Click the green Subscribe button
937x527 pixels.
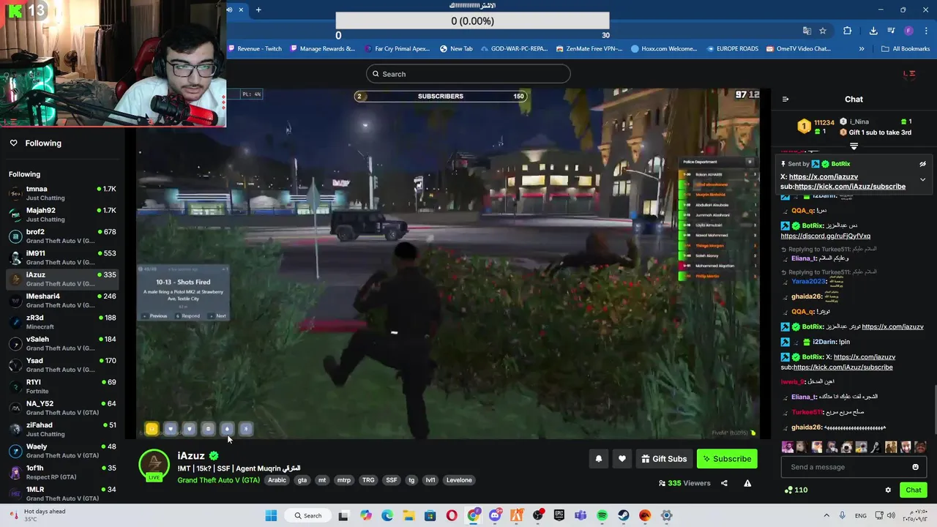(727, 459)
